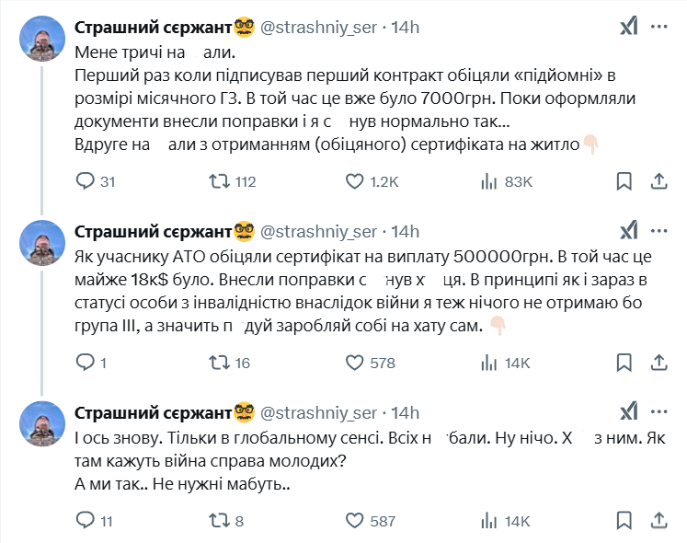
Task: View analytics of the tweet with 83K views
Action: (x=489, y=181)
